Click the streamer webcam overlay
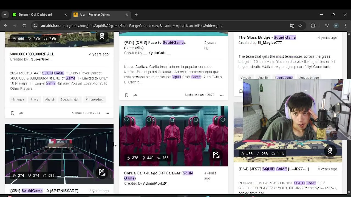 point(297,110)
